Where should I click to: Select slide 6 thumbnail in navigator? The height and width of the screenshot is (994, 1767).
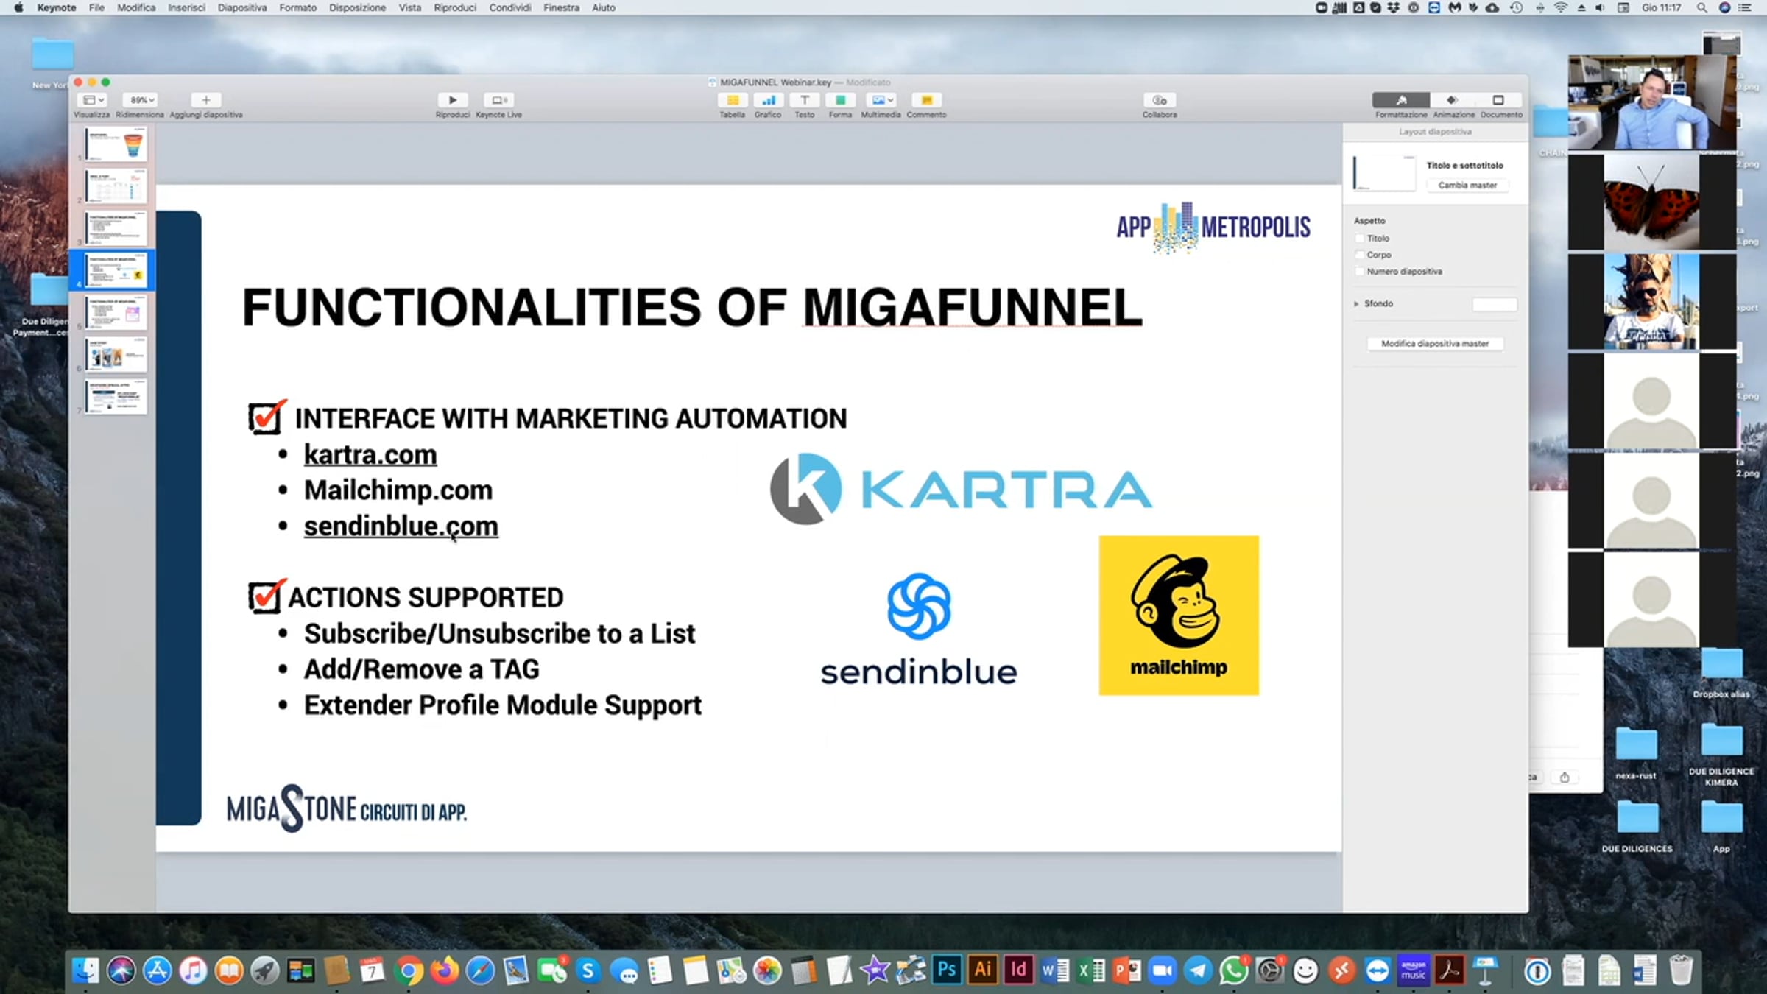tap(116, 355)
